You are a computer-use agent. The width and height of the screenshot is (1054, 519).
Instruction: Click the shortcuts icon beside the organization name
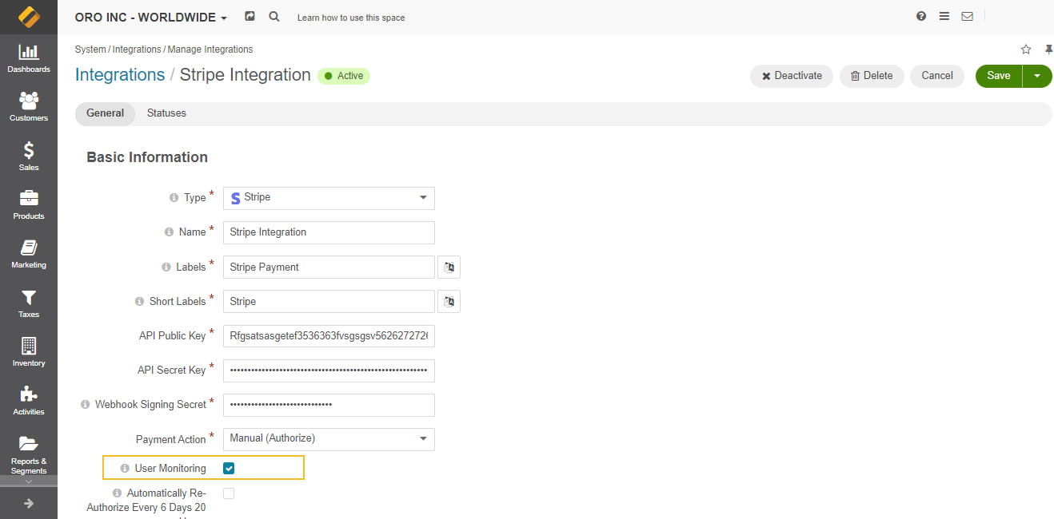(250, 16)
